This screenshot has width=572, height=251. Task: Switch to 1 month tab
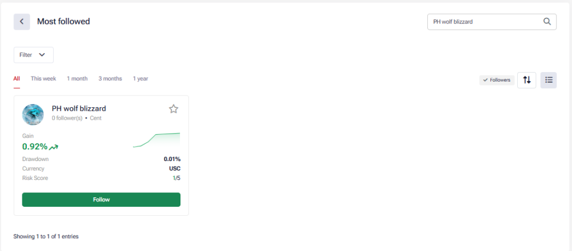tap(77, 79)
